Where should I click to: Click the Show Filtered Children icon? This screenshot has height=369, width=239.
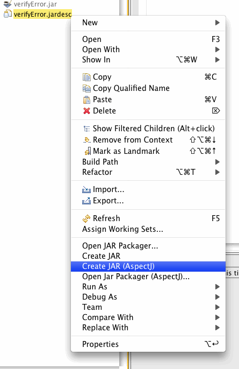coord(86,129)
